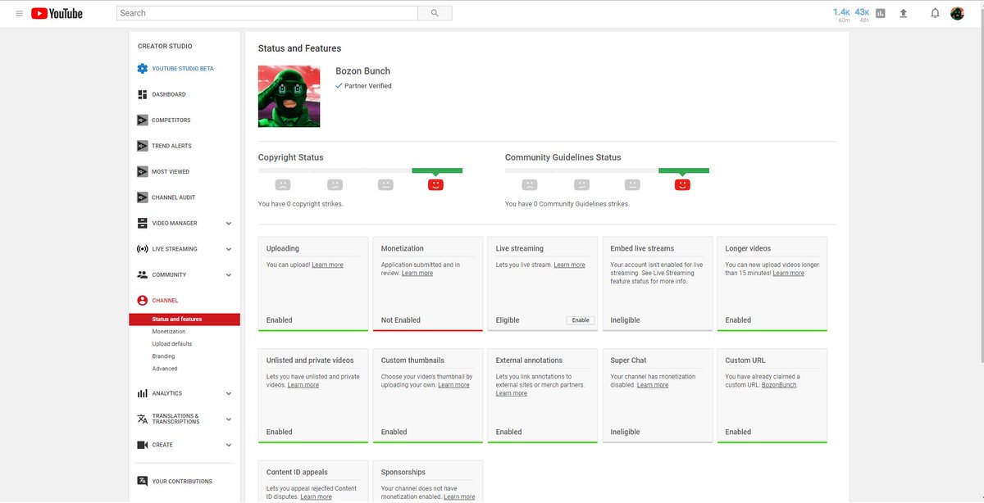Open the BozonBunch custom URL link

[779, 385]
